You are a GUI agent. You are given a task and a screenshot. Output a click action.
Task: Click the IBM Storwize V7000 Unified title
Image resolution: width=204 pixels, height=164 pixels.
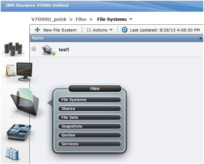[x=37, y=5]
